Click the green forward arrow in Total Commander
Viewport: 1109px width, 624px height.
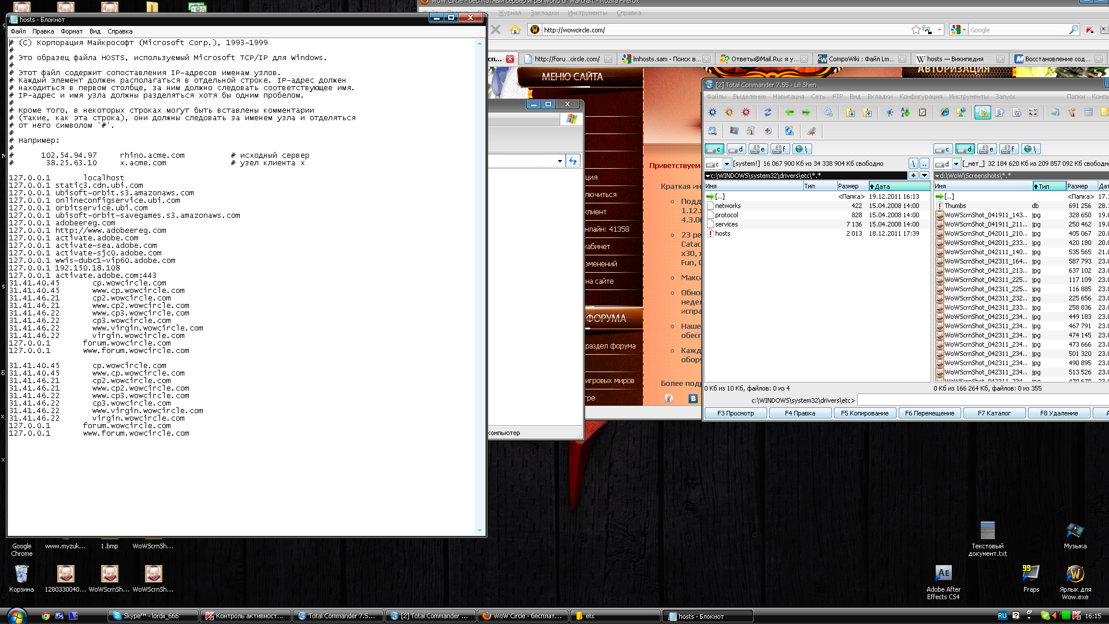tap(806, 113)
